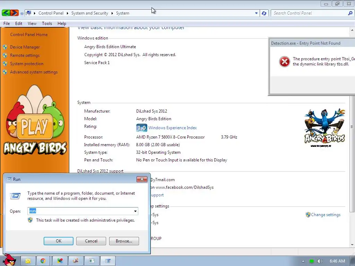
Task: Open the View menu
Action: (x=32, y=23)
